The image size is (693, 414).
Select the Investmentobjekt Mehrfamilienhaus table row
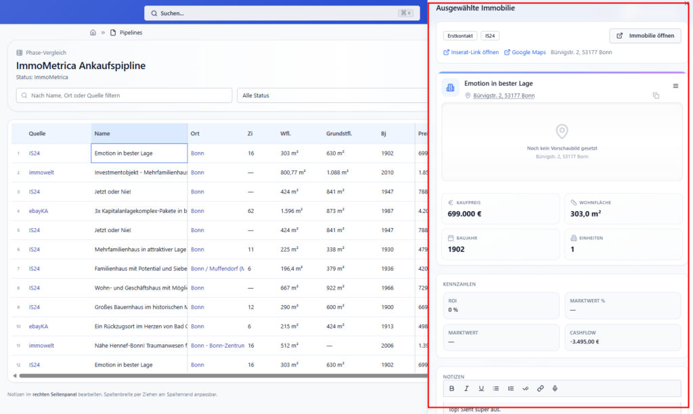pos(140,172)
